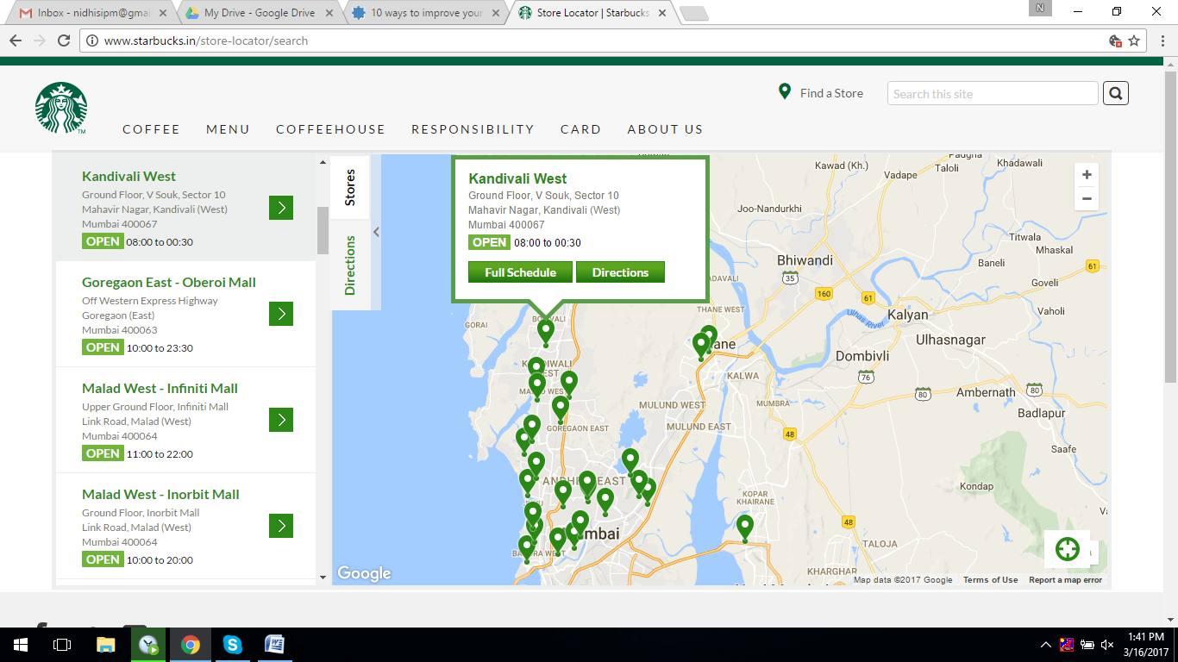Collapse the side panel with the left chevron
This screenshot has height=662, width=1178.
tap(376, 232)
